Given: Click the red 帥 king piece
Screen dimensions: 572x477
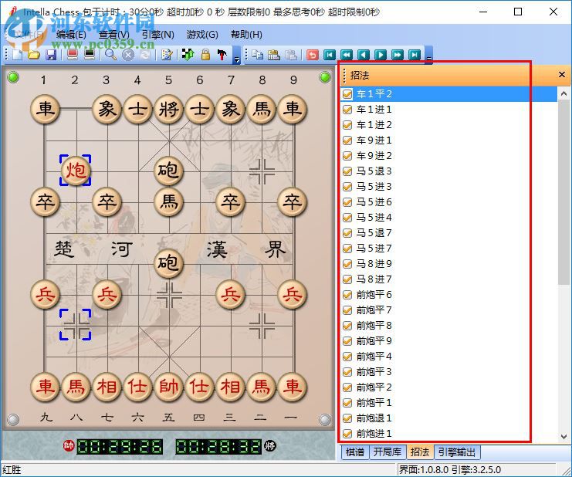Looking at the screenshot, I should pos(168,387).
